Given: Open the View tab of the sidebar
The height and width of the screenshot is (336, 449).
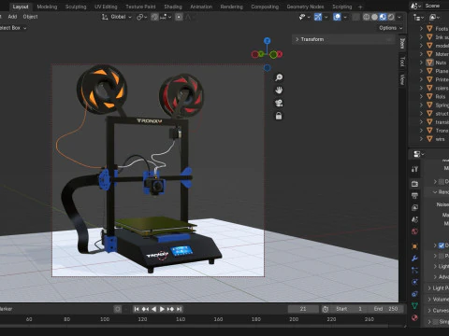Looking at the screenshot, I should tap(402, 79).
